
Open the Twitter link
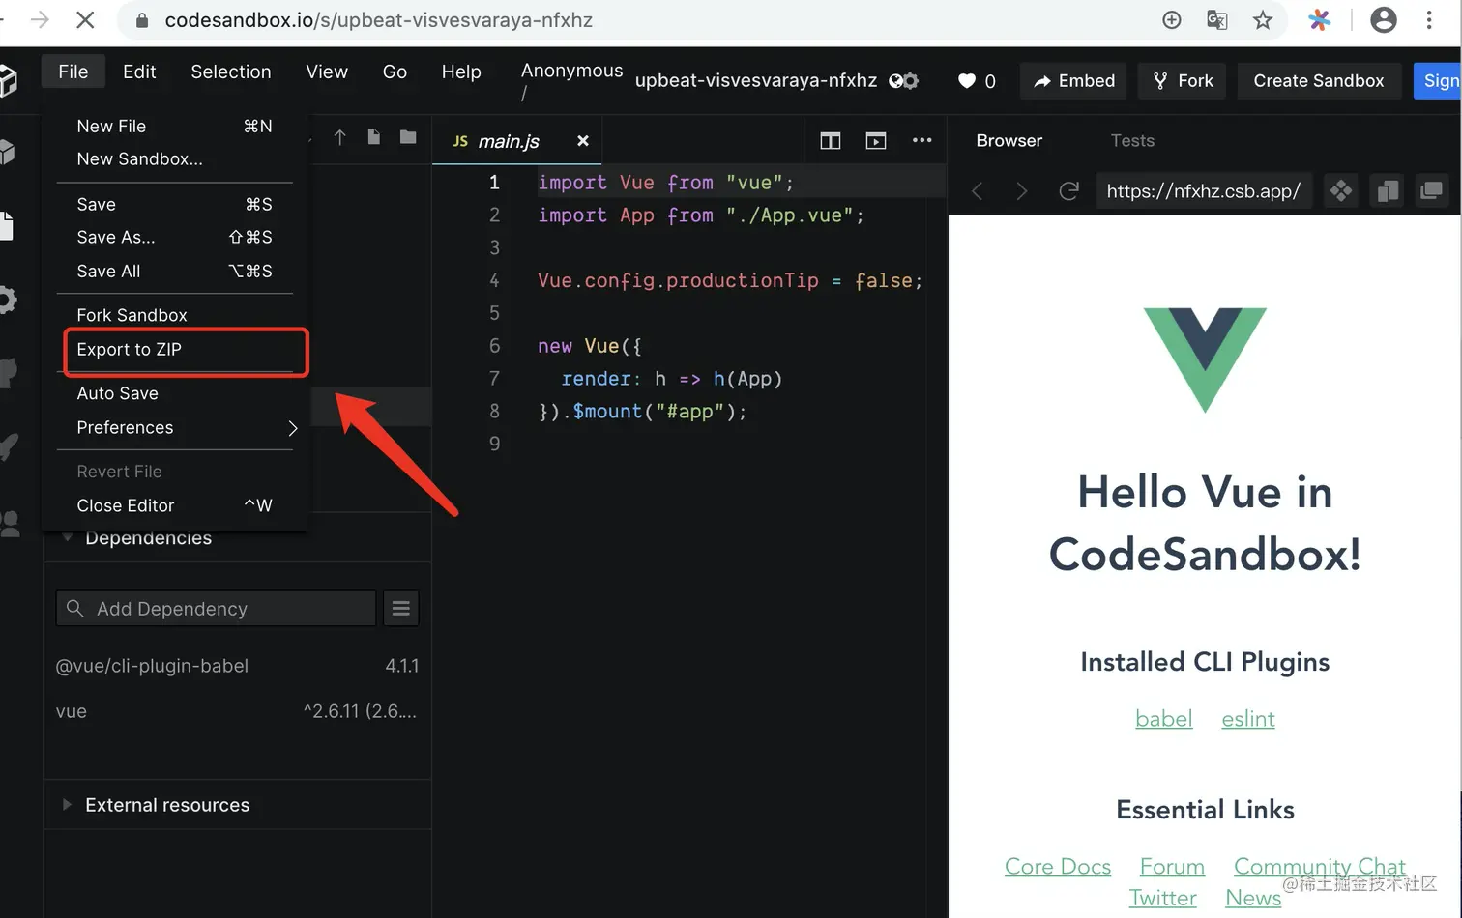(x=1162, y=898)
